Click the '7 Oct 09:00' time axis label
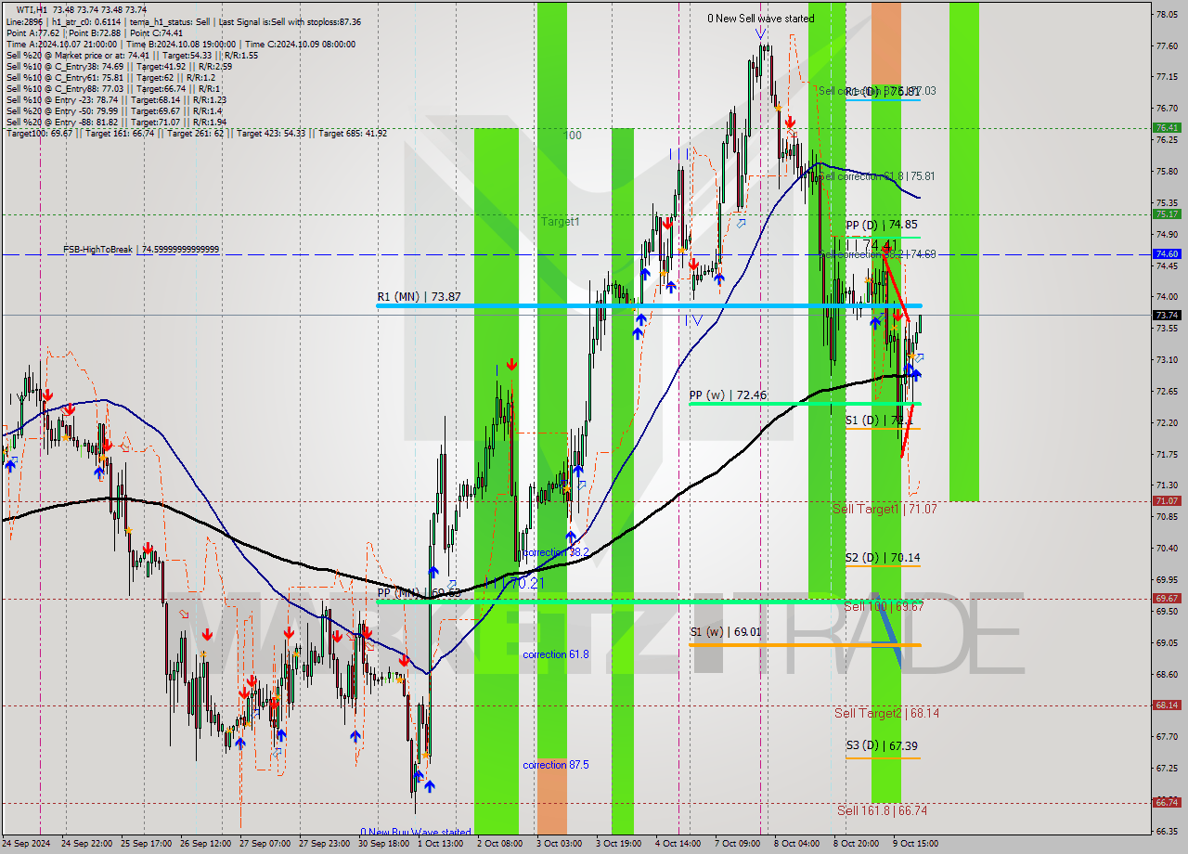Viewport: 1188px width, 854px height. coord(737,844)
